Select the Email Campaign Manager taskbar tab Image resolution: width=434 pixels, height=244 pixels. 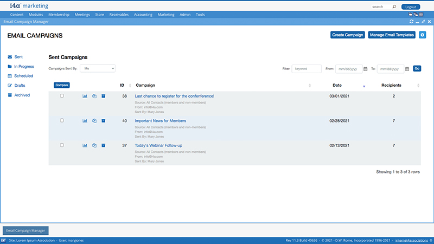tap(25, 230)
